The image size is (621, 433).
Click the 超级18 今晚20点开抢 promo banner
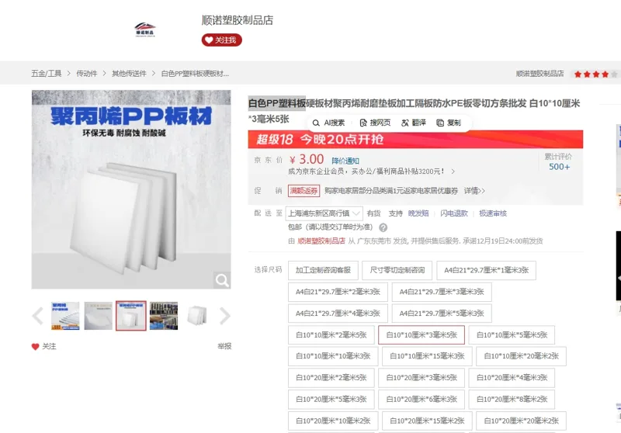(415, 140)
